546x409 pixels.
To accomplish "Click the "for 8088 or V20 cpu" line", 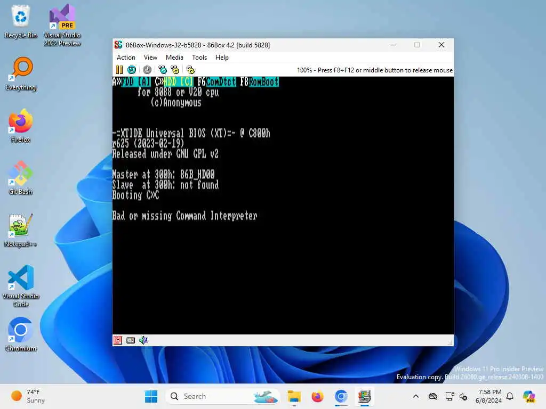I will 178,92.
